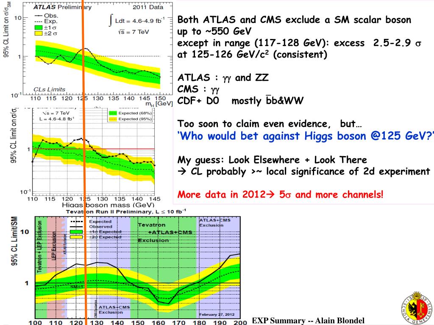Image resolution: width=434 pixels, height=325 pixels.
Task: Click the 'Both ATLAS and CMS exclude' sentence
Action: [x=294, y=19]
